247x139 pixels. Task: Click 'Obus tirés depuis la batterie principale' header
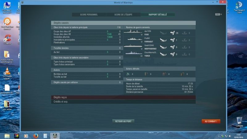tap(87, 27)
